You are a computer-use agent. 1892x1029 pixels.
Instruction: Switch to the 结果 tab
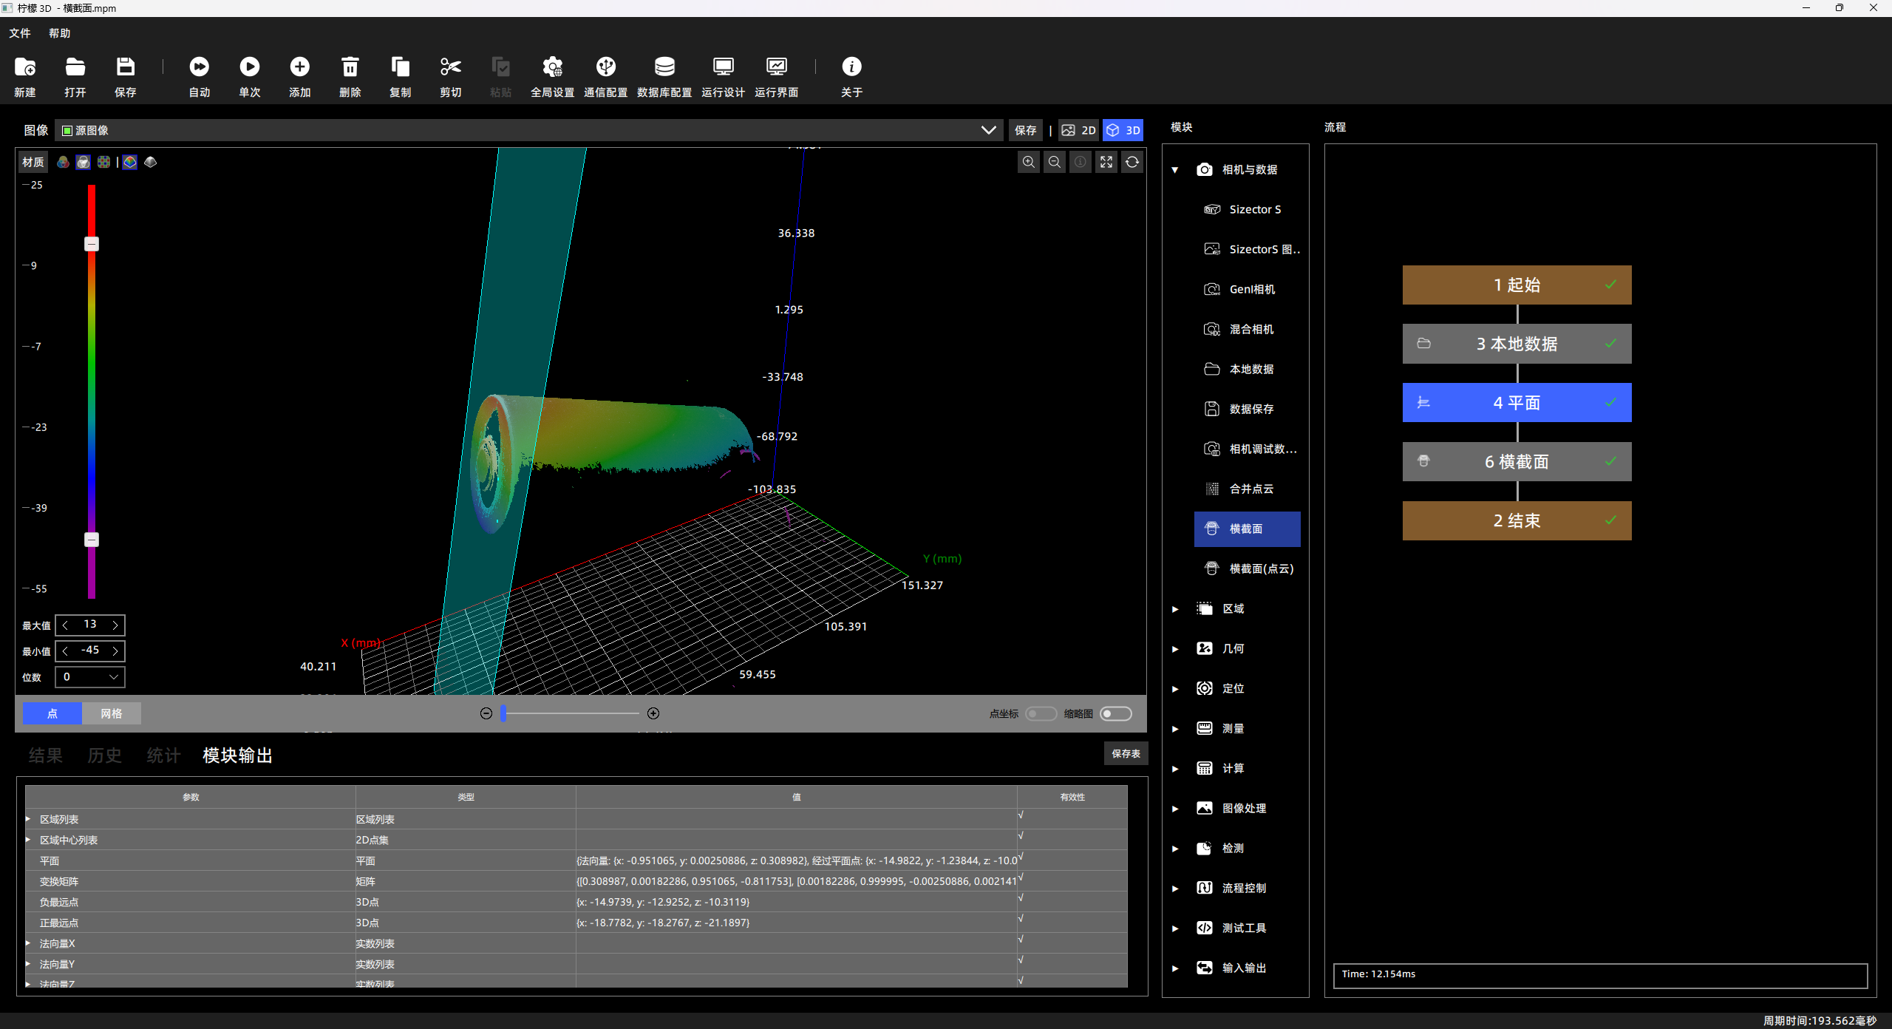46,755
